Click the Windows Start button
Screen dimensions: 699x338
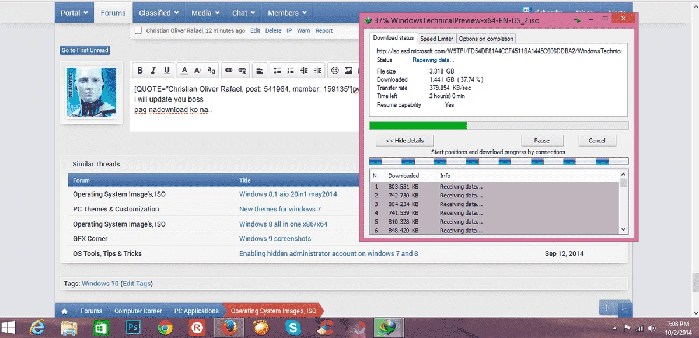[9, 328]
